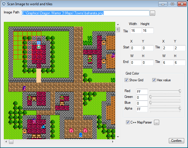Click horizontal scroll-right arrow under map
This screenshot has width=188, height=148.
tap(113, 142)
